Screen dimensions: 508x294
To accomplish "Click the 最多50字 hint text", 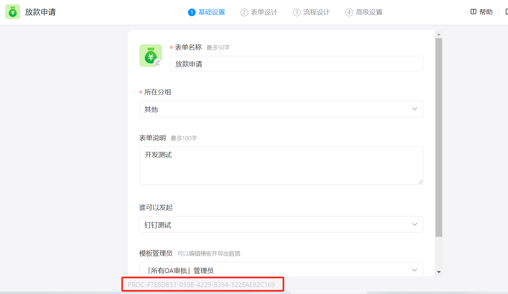I will (218, 48).
